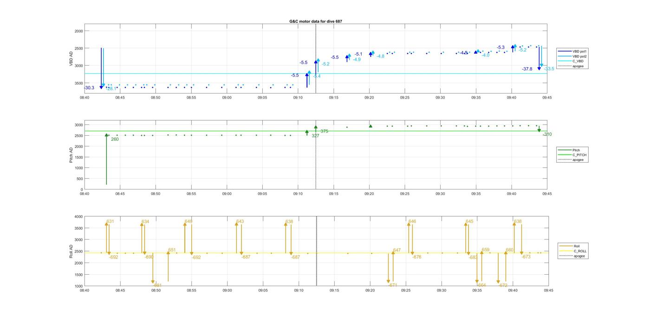Click the '659' label in the Roll plot
The height and width of the screenshot is (321, 650).
pyautogui.click(x=486, y=250)
